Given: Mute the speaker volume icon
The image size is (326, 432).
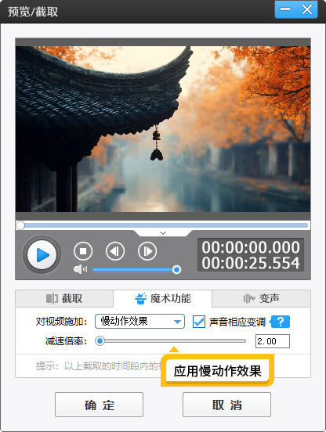Looking at the screenshot, I should (x=80, y=269).
